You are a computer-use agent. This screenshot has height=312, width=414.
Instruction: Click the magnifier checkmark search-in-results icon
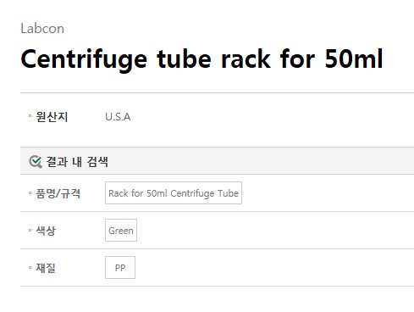point(36,162)
